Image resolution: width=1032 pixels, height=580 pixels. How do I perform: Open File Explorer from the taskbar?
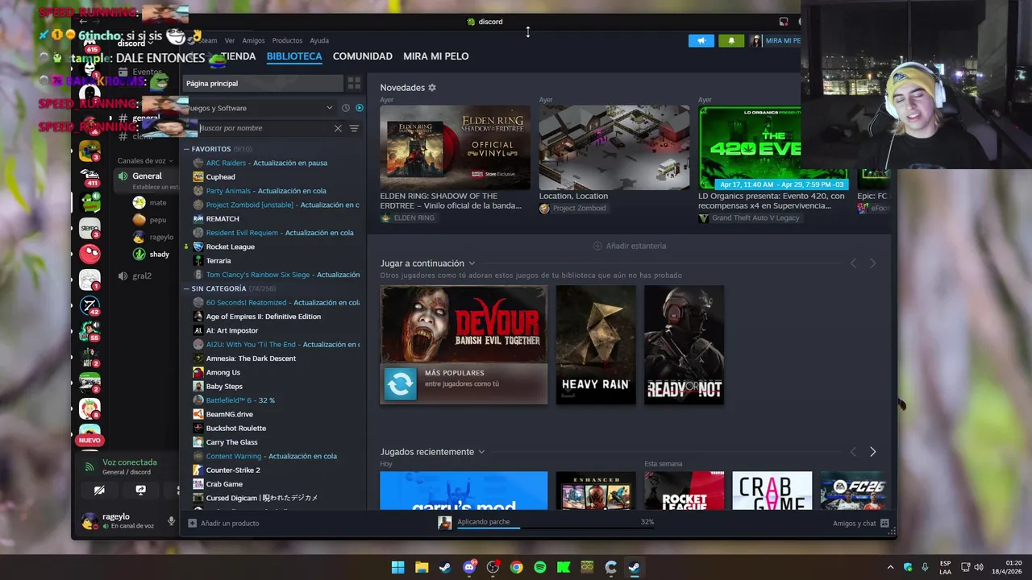tap(422, 567)
